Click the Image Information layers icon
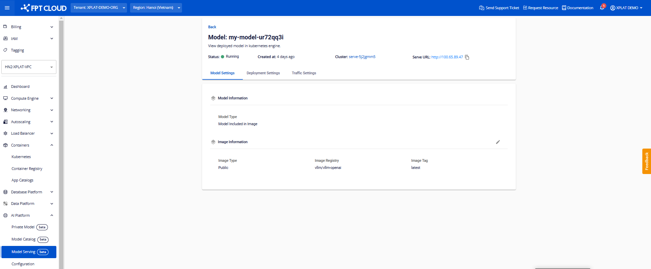 coord(213,142)
